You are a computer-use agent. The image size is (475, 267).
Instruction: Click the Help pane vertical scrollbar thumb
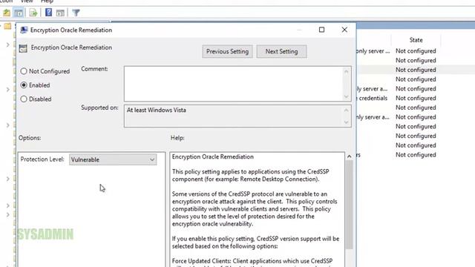point(349,205)
